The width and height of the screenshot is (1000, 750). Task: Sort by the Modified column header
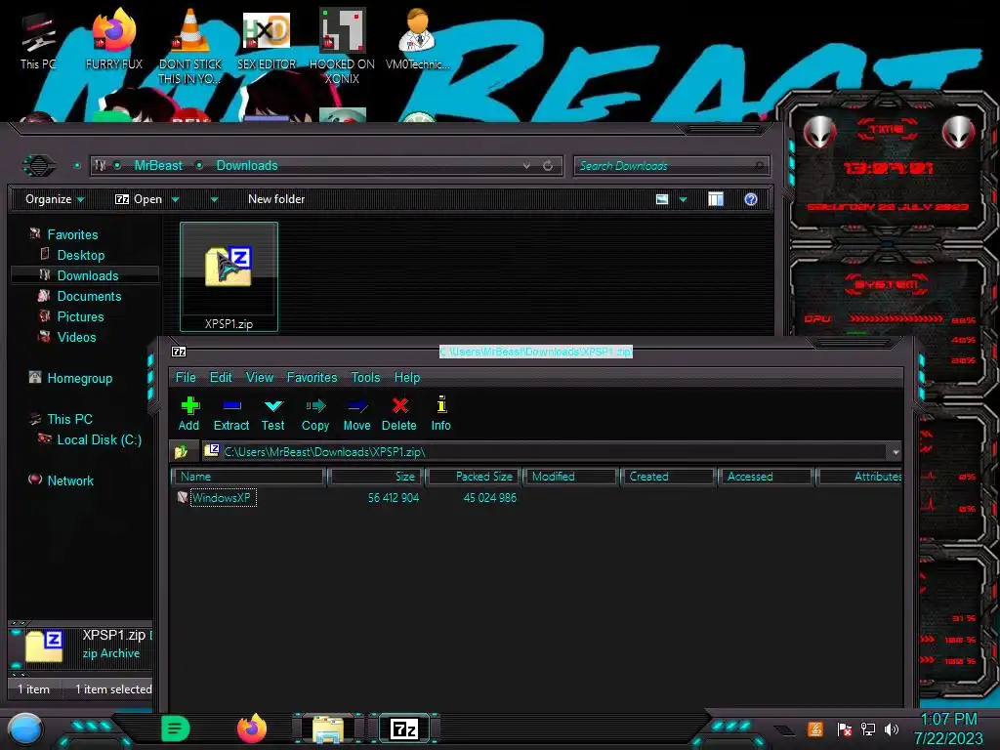pyautogui.click(x=570, y=477)
